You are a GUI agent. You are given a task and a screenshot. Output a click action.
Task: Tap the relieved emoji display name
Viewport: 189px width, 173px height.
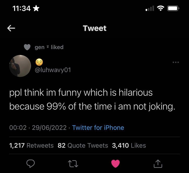40,62
